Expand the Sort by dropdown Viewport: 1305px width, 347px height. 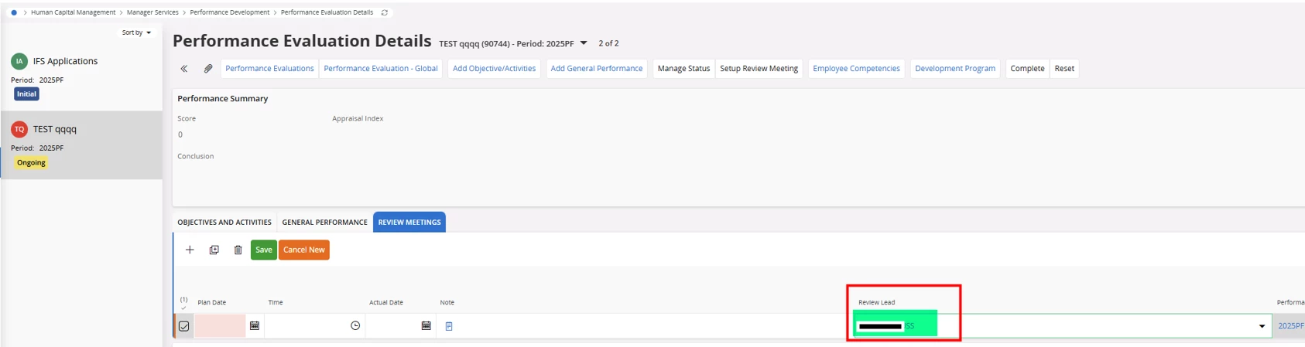pyautogui.click(x=136, y=32)
